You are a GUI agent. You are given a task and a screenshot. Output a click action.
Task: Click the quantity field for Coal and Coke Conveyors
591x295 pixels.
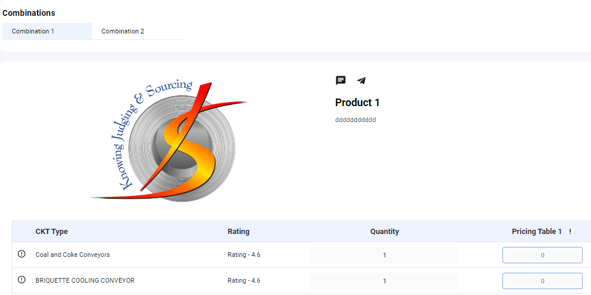click(x=384, y=255)
